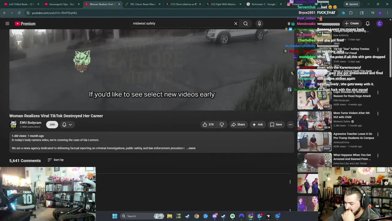Screen dimensions: 392x221
Task: Click the taskbar Search box
Action: pos(142,216)
